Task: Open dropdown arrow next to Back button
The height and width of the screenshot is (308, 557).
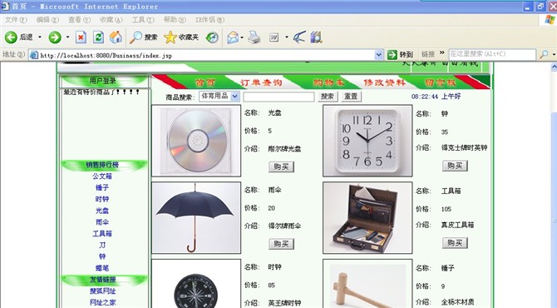Action: click(39, 37)
